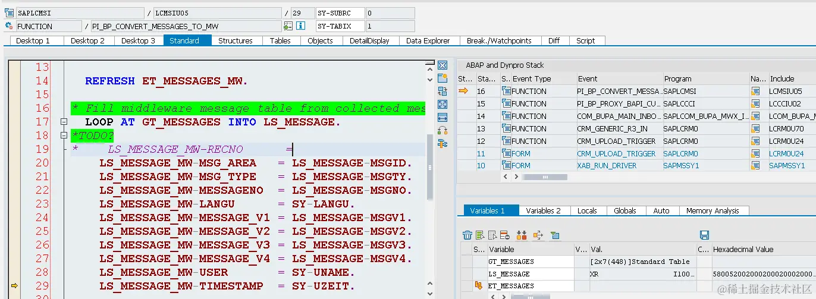Click the CRM_UPLOAD_TRIGGER form event link
The height and width of the screenshot is (299, 816).
point(616,153)
